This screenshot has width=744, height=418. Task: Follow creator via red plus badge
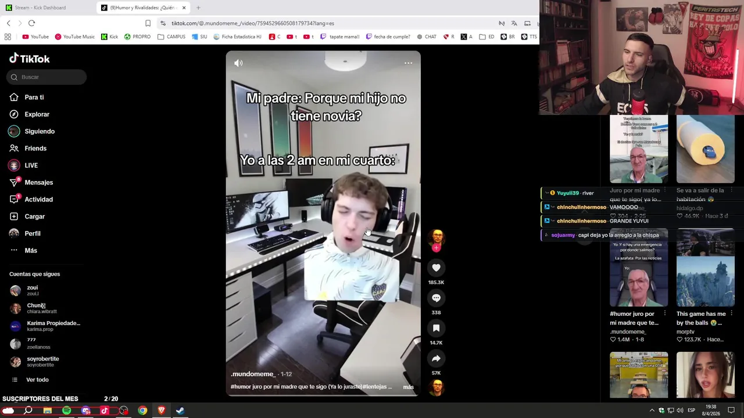click(437, 248)
